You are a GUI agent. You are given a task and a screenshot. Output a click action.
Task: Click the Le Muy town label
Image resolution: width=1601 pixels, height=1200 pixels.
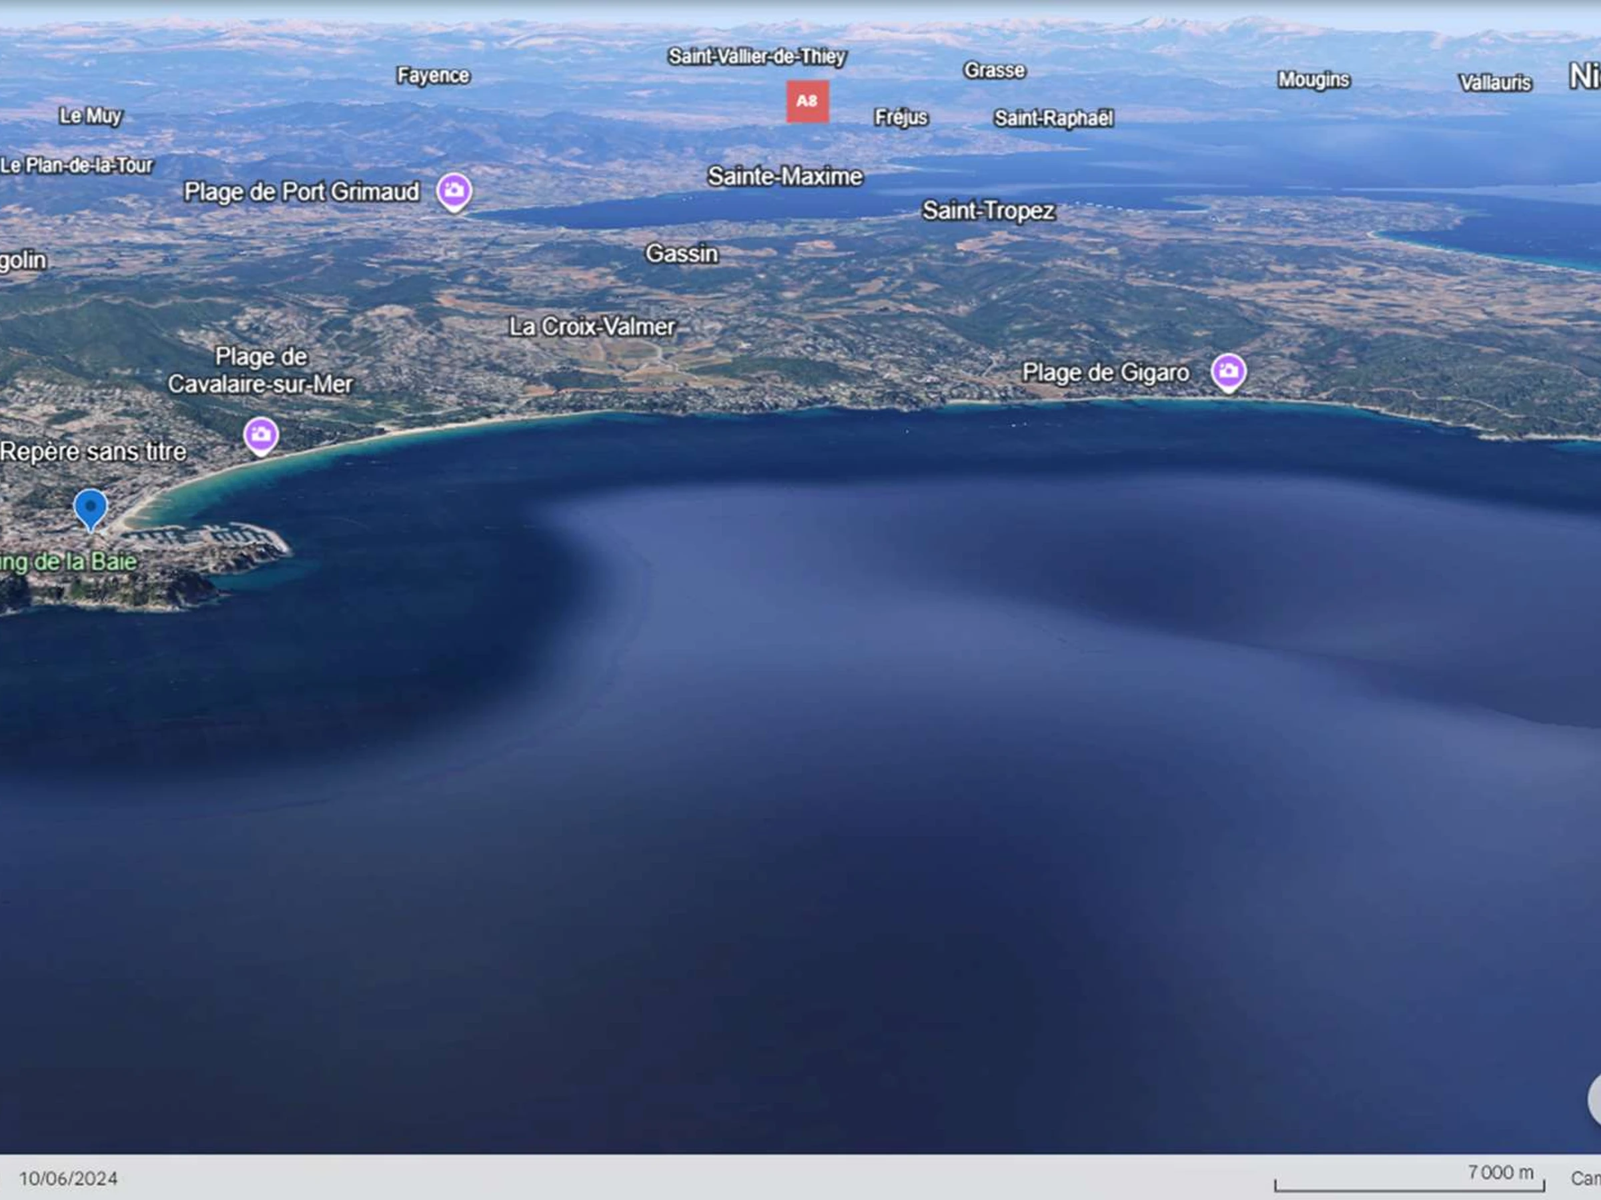(x=91, y=116)
